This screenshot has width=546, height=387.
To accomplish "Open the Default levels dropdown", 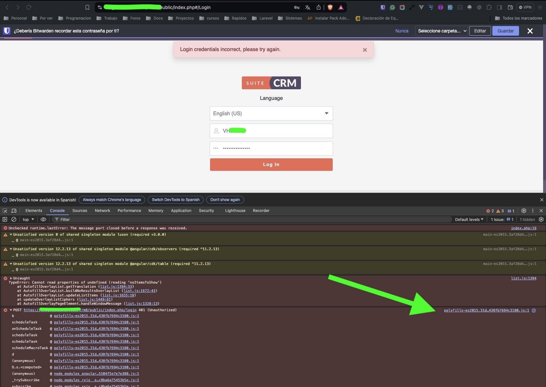I will [469, 219].
